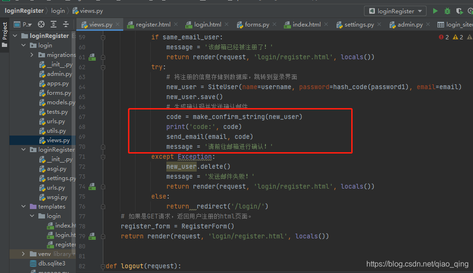
Task: Collapse the login app folder
Action: pyautogui.click(x=24, y=45)
